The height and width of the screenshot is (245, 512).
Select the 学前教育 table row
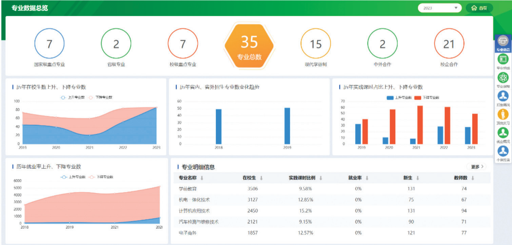(332, 188)
